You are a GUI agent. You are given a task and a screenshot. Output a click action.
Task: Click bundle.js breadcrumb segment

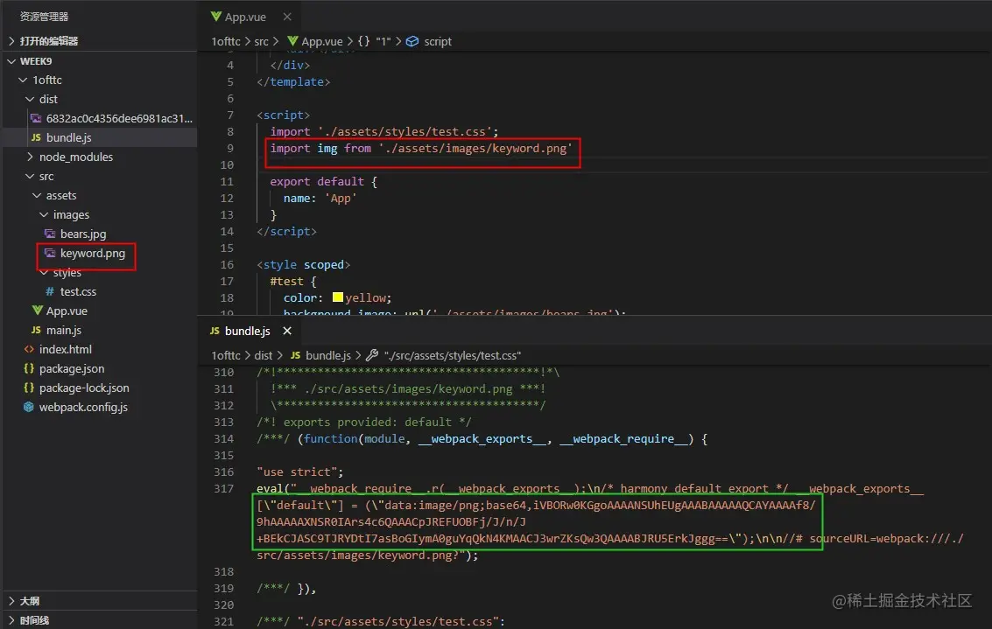[x=327, y=356]
